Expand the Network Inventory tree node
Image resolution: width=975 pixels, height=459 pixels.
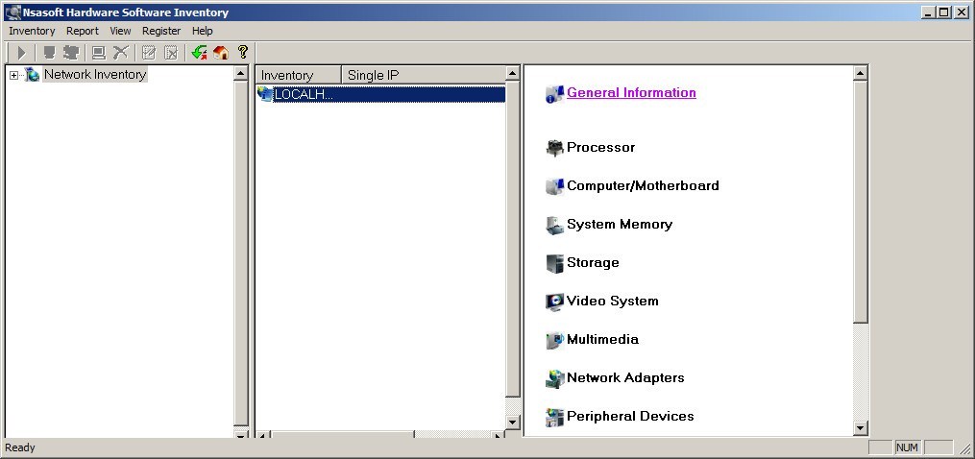point(13,75)
